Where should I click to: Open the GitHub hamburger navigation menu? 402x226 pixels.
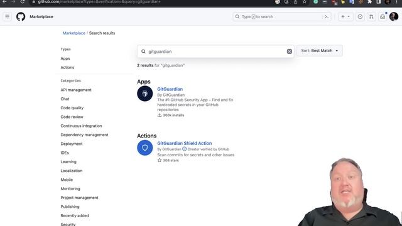coord(7,17)
